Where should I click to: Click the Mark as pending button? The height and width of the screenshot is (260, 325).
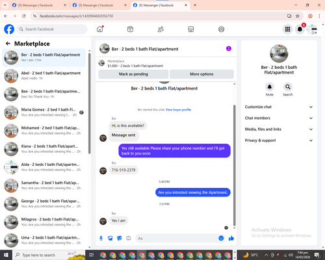point(133,74)
